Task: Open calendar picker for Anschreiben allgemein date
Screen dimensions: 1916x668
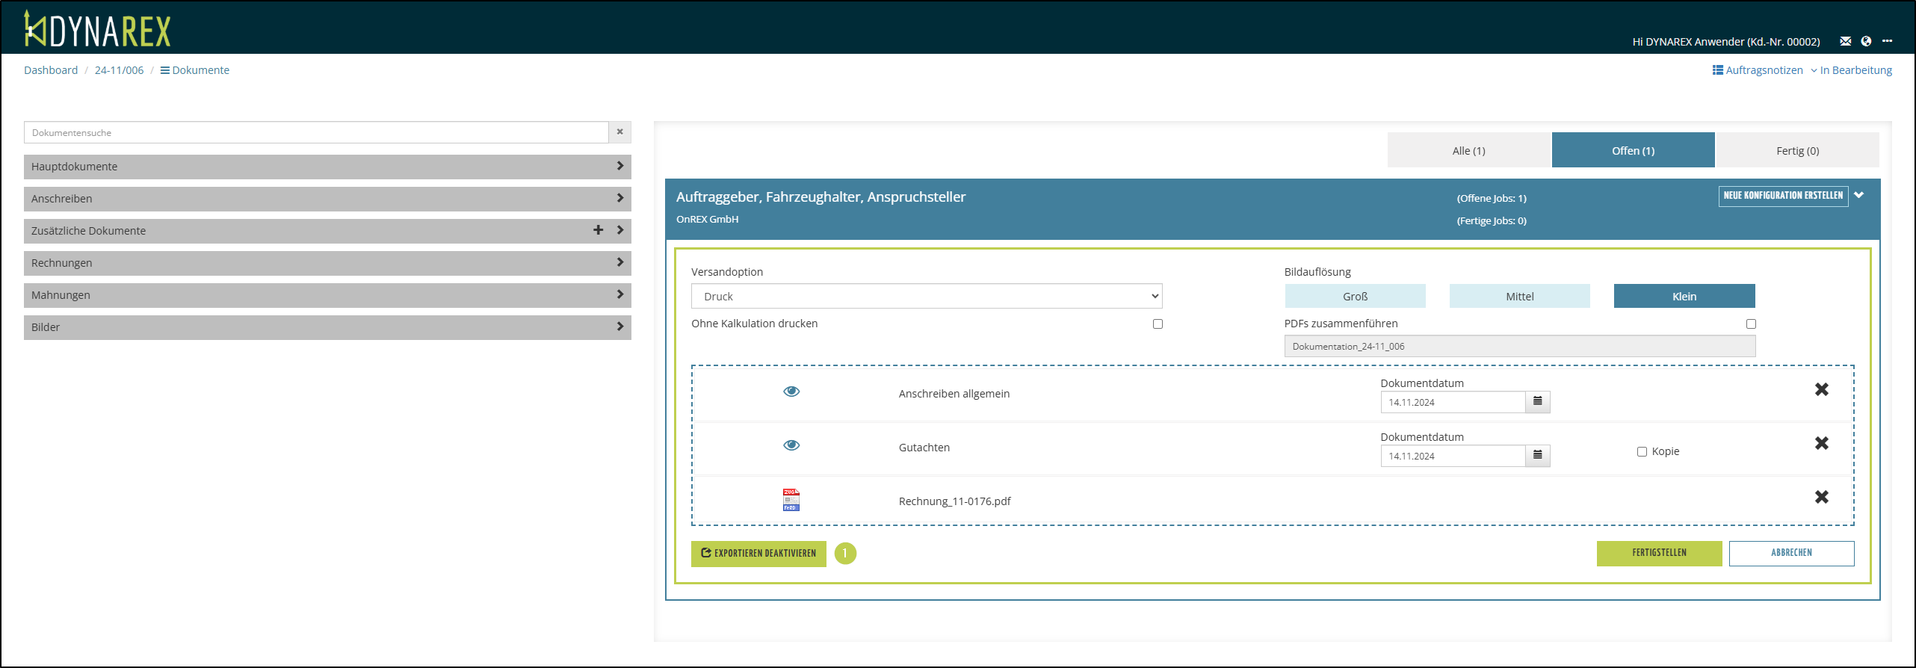Action: tap(1537, 402)
